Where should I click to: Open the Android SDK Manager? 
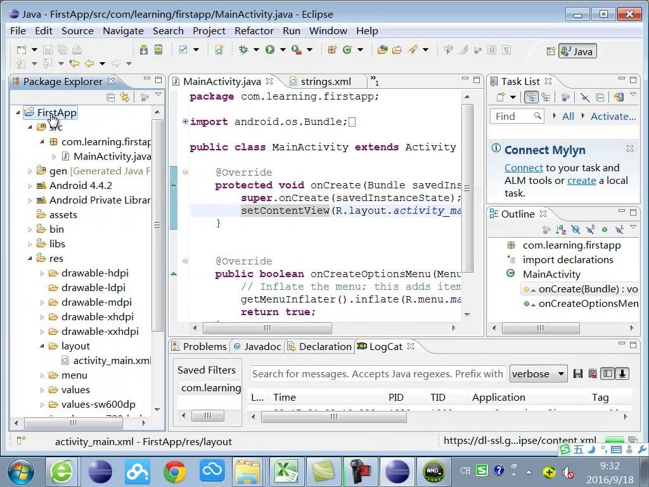(144, 50)
